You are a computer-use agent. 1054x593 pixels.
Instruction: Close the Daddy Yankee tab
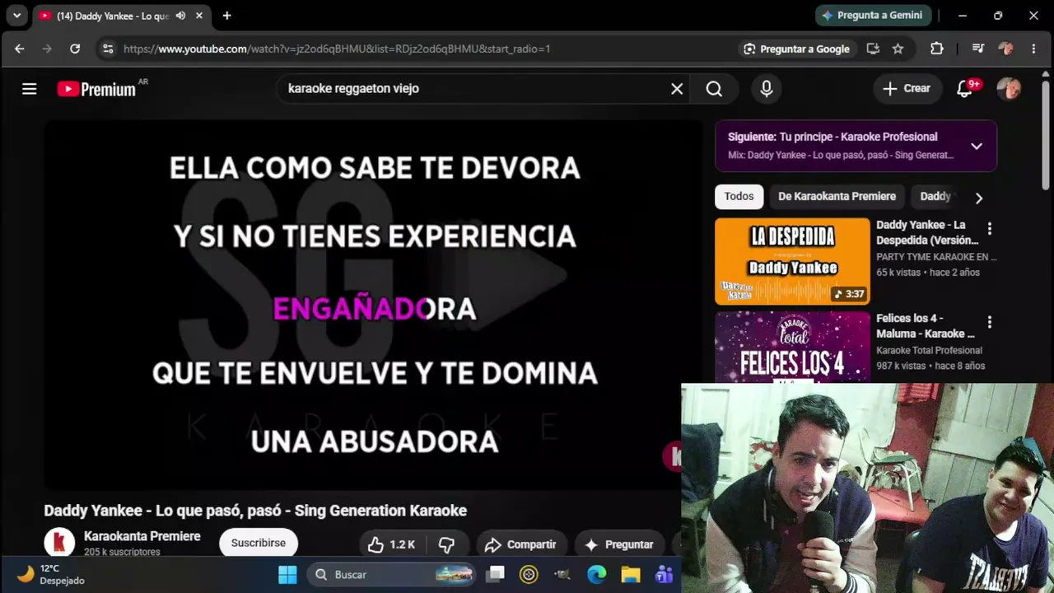tap(199, 16)
